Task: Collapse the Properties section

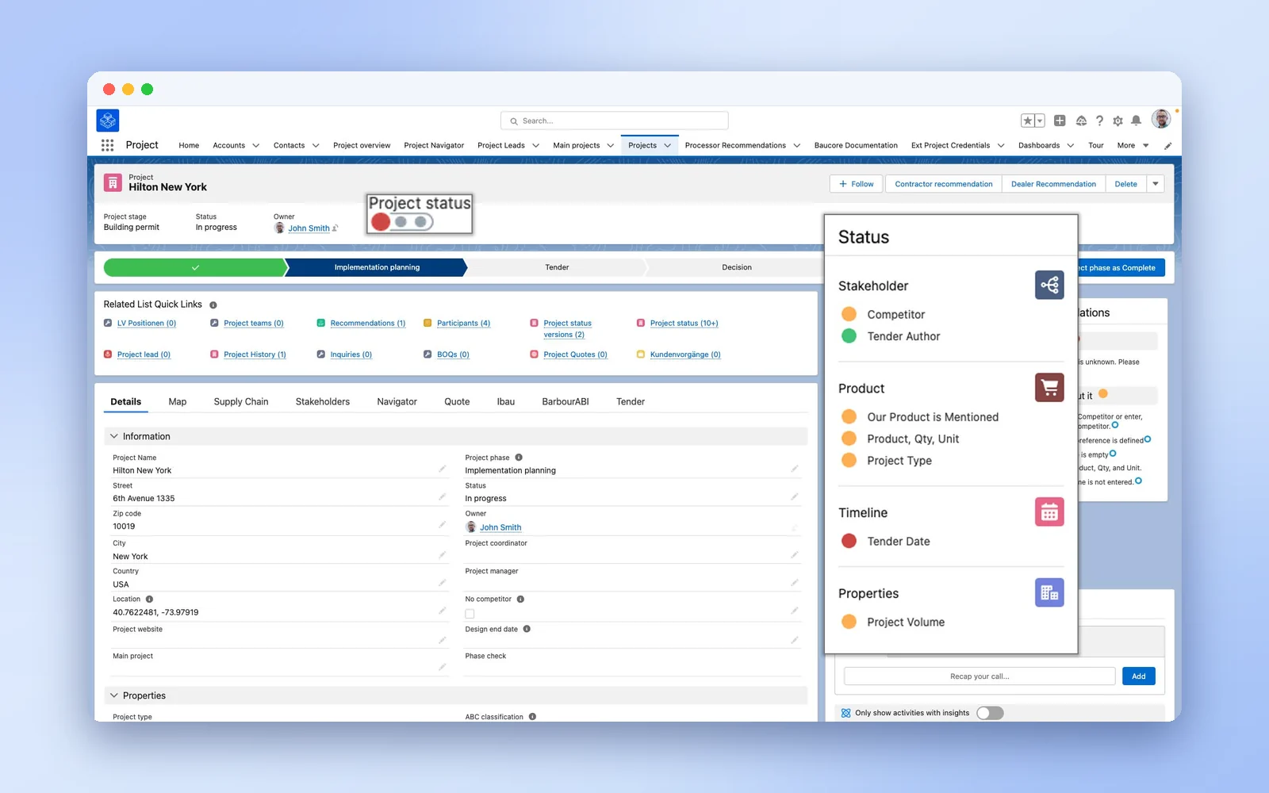Action: click(x=114, y=695)
